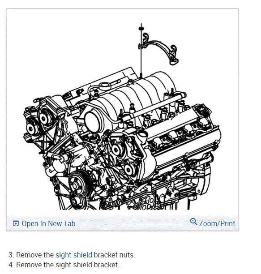261x274 pixels.
Task: Click the Open In New Tab arrow icon
Action: pos(16,223)
